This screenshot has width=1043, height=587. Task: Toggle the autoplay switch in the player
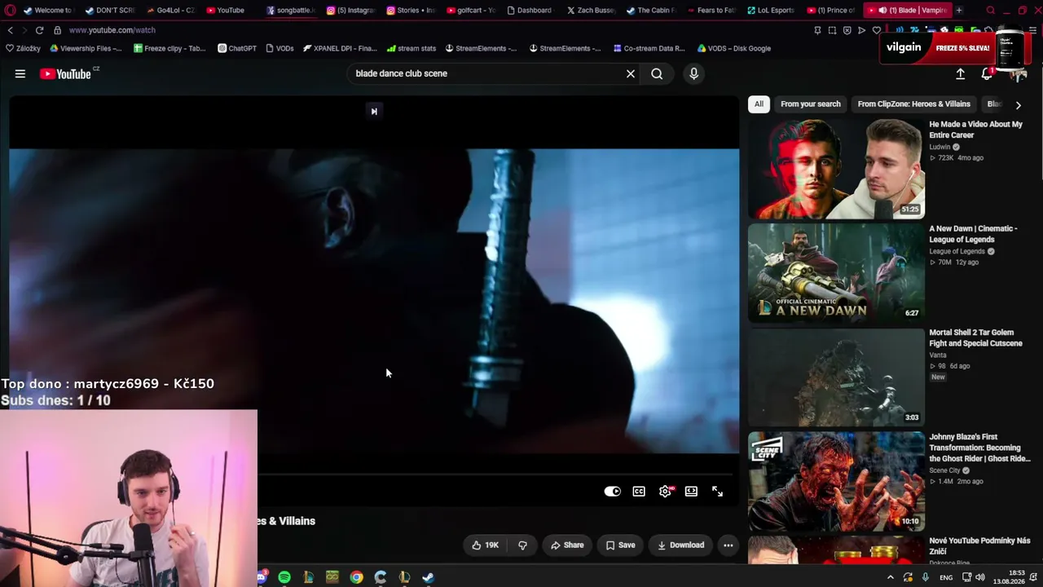[613, 491]
